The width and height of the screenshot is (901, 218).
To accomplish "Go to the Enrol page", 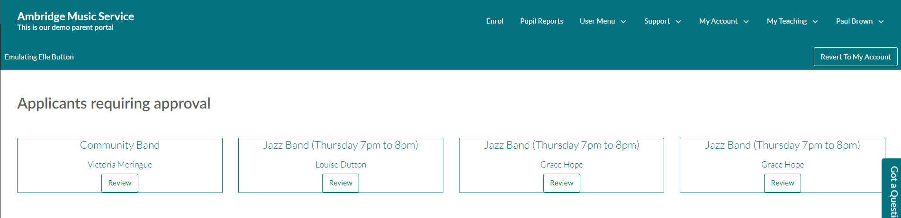I will (x=495, y=21).
